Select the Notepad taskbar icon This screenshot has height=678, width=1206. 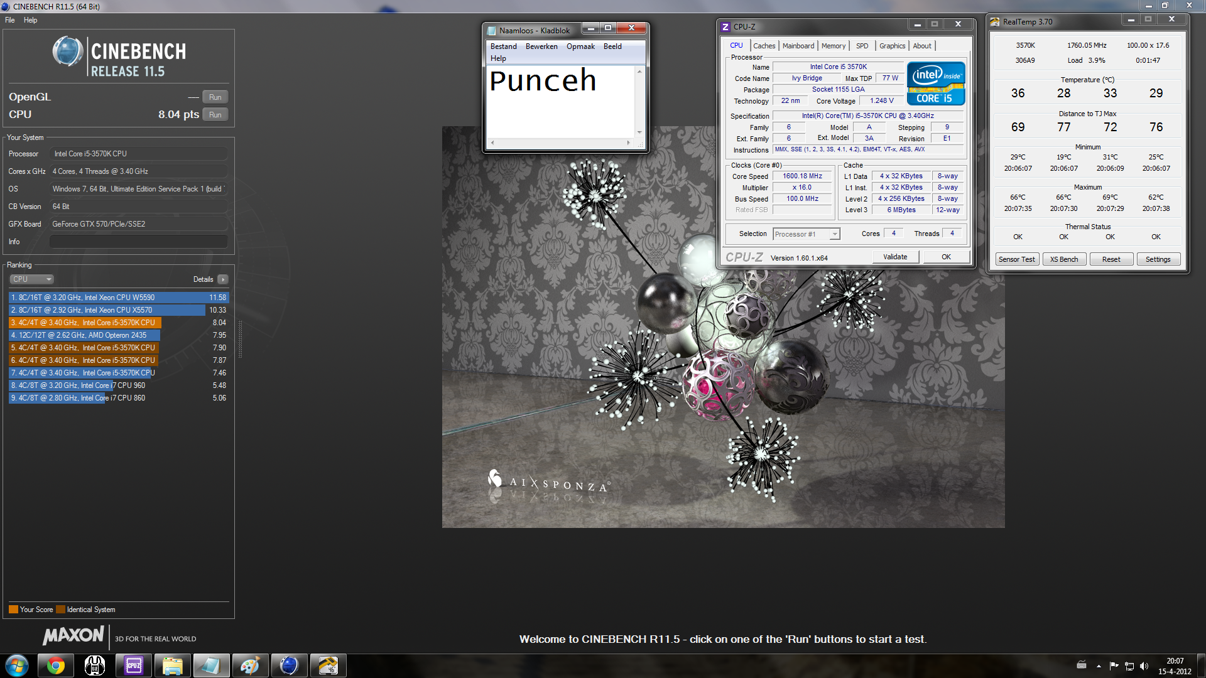click(211, 665)
